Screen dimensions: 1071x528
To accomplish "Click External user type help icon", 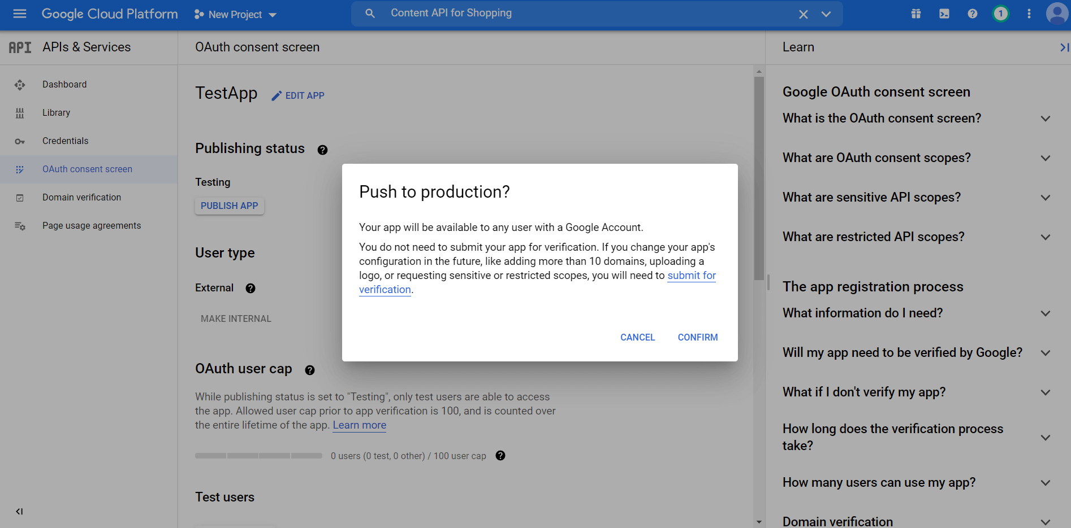I will pyautogui.click(x=251, y=288).
